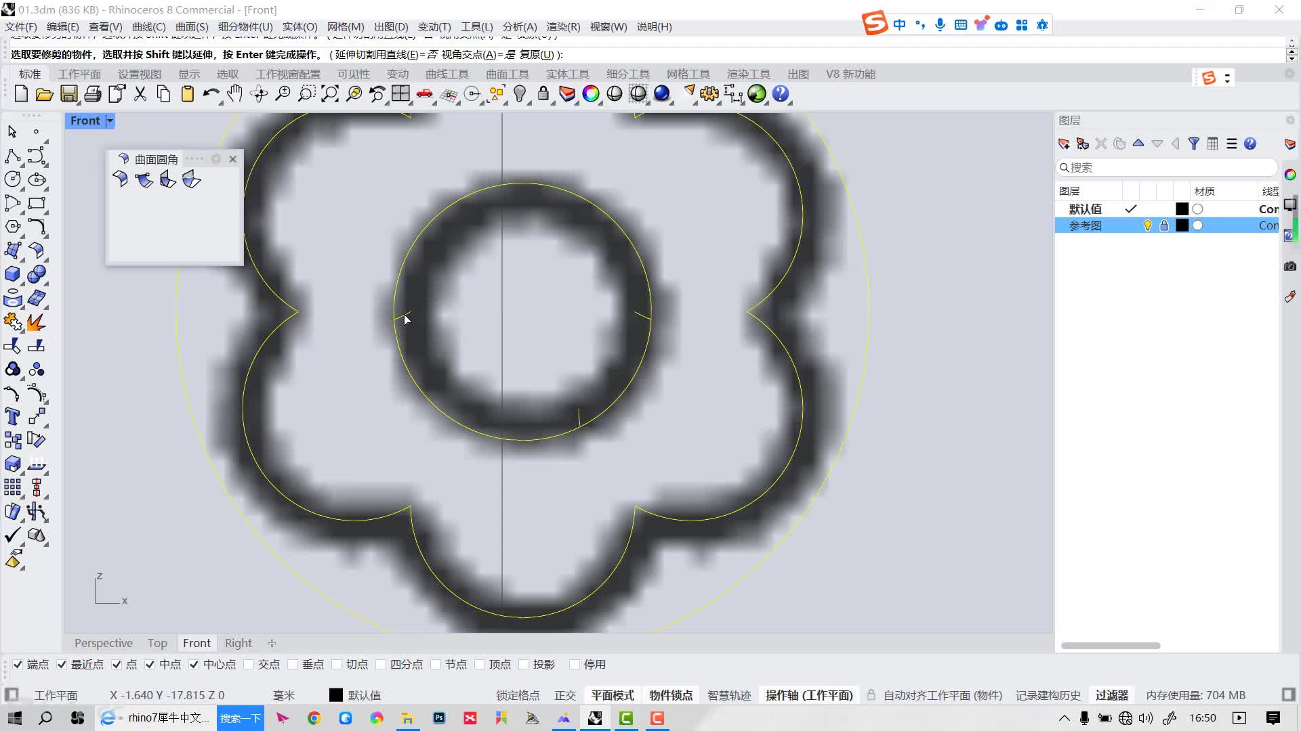The height and width of the screenshot is (731, 1301).
Task: Toggle 平面模式 in the status bar
Action: [x=613, y=695]
